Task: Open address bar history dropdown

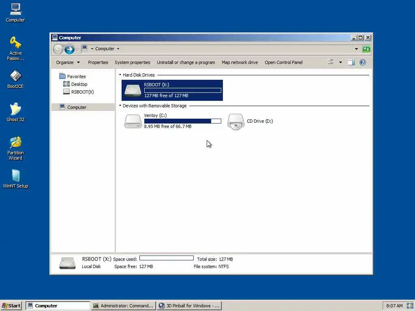Action: click(356, 49)
